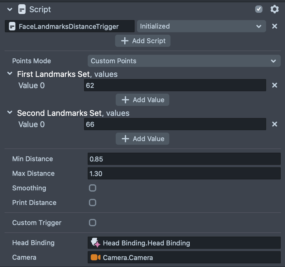Disable the Script component checkbox

tap(259, 9)
